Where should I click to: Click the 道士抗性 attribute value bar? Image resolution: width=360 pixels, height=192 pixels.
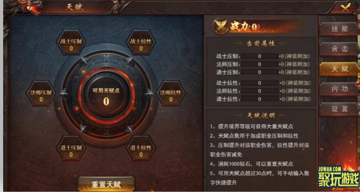click(x=260, y=99)
